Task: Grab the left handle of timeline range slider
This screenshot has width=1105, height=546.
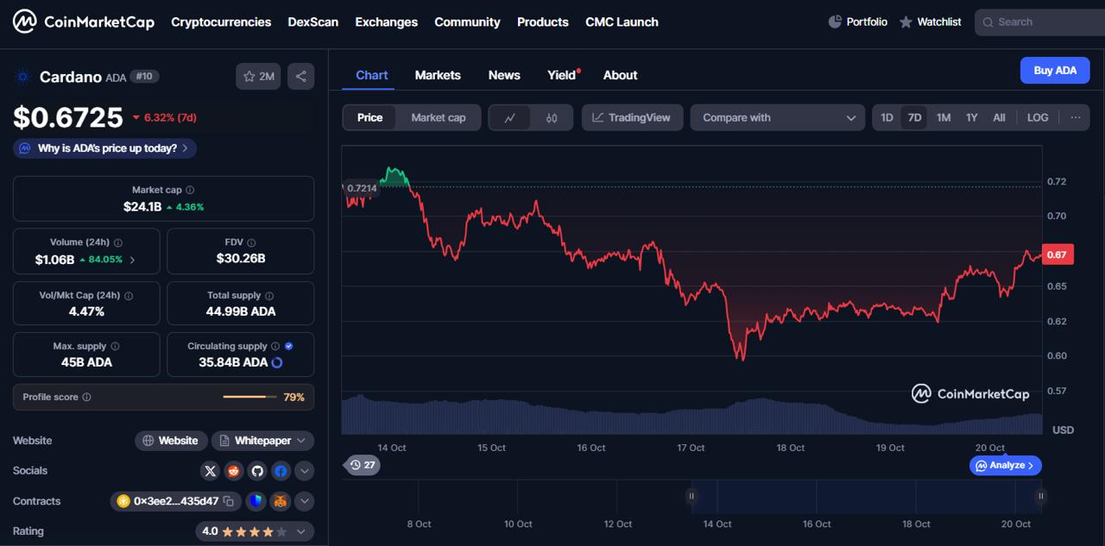Action: coord(691,496)
